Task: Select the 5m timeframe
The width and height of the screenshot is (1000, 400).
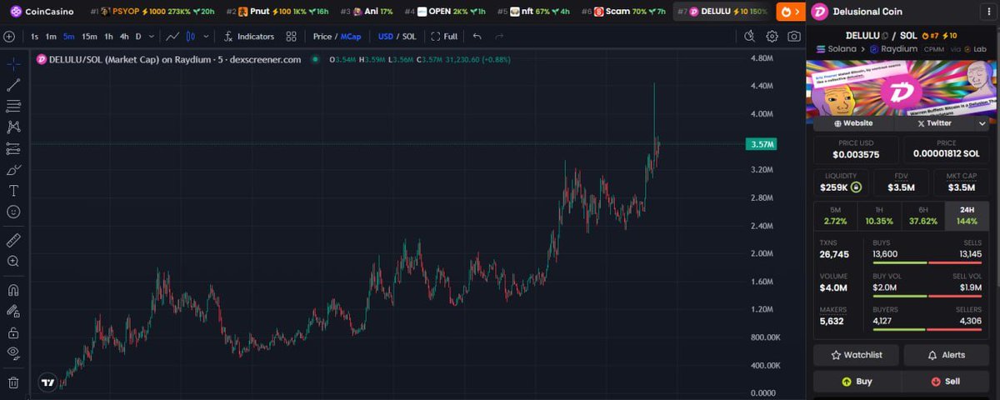Action: pos(68,37)
